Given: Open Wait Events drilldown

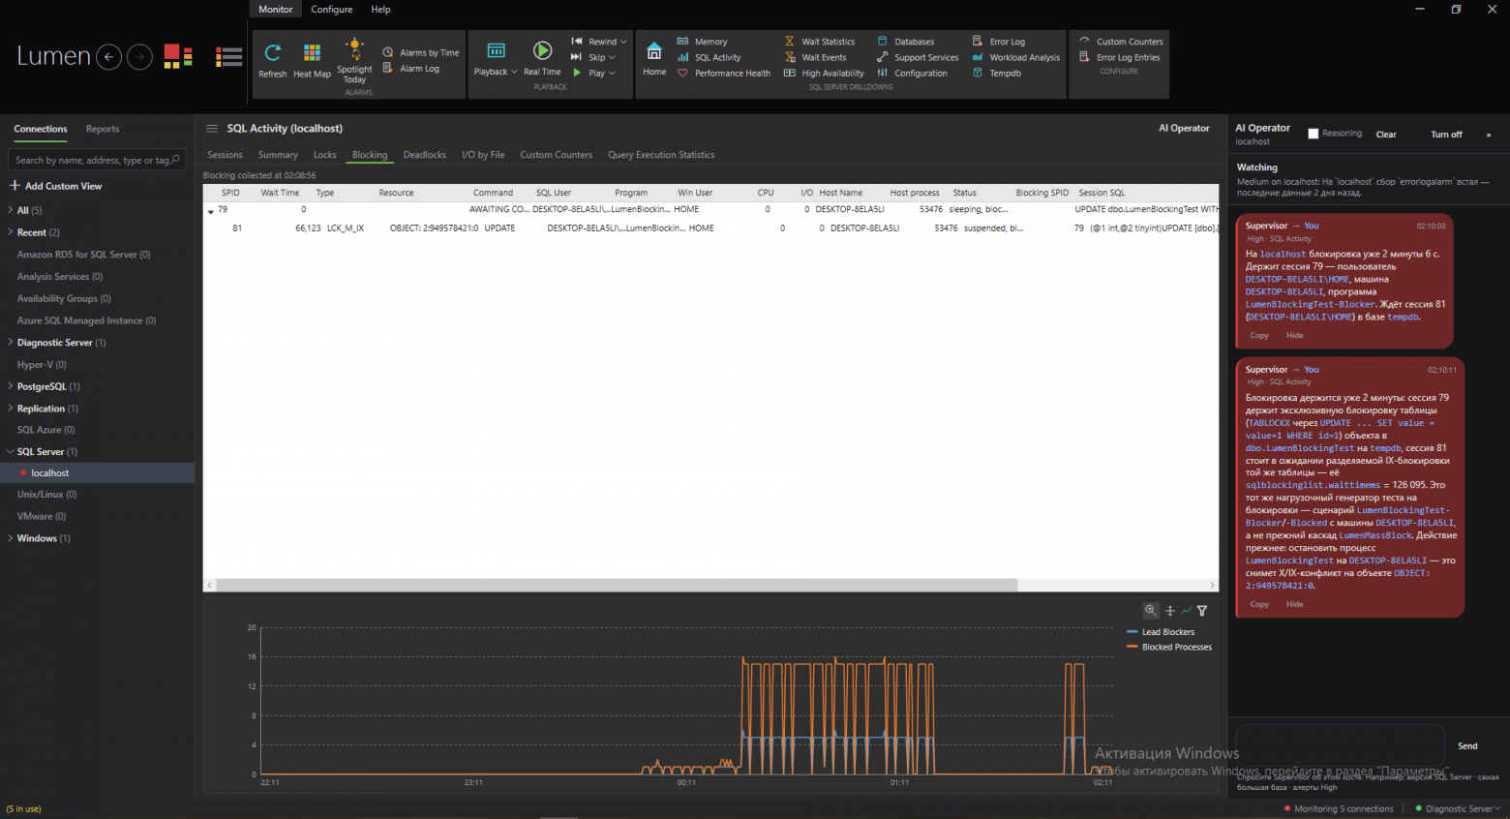Looking at the screenshot, I should [815, 57].
